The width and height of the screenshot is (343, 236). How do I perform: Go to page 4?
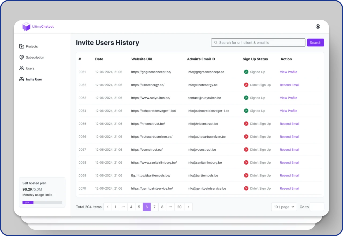(x=131, y=207)
